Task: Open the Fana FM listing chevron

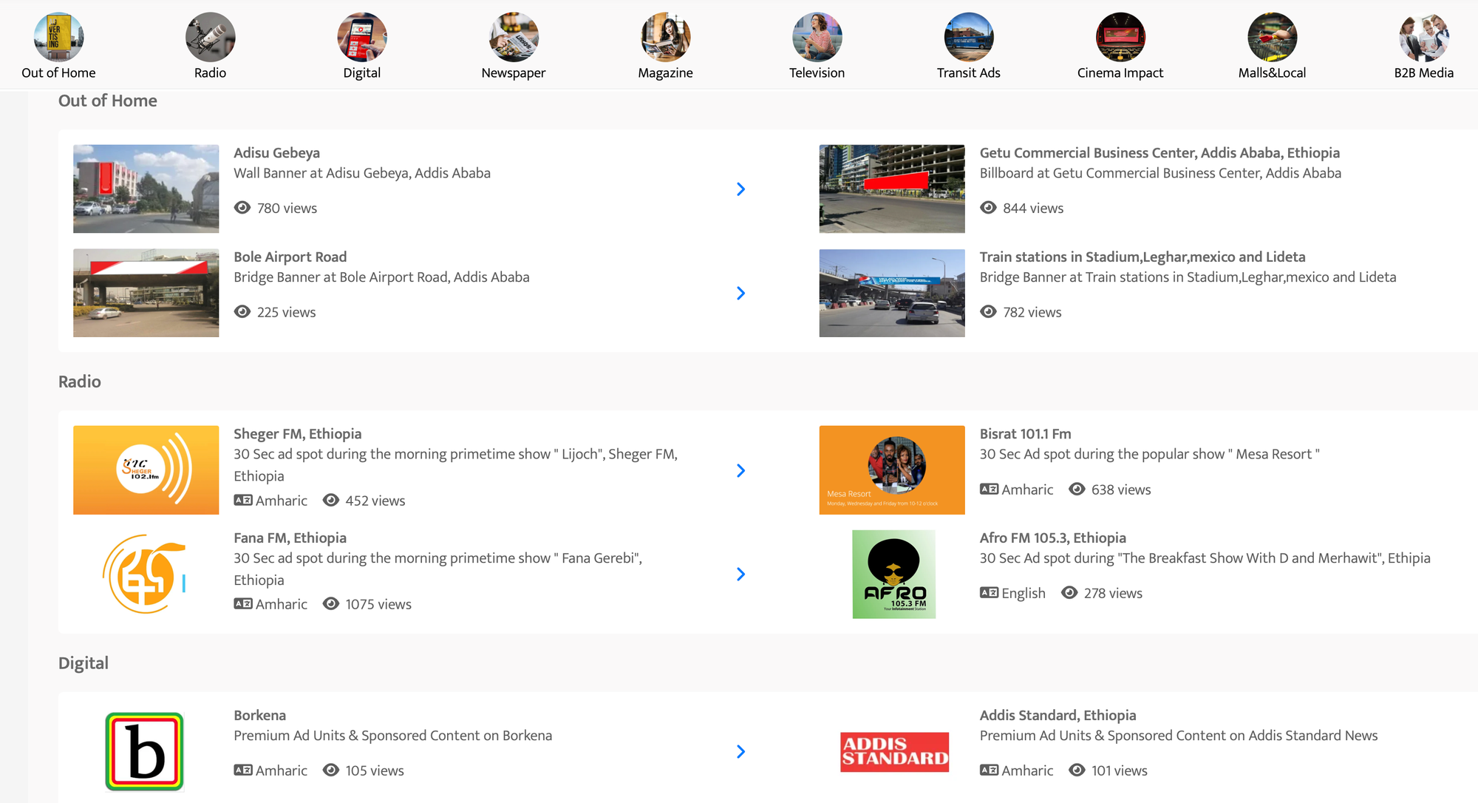Action: click(x=740, y=575)
